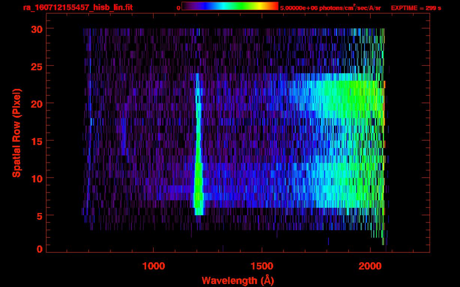This screenshot has width=460, height=287.
Task: Click the Wavelength (Å) axis title
Action: pos(238,280)
